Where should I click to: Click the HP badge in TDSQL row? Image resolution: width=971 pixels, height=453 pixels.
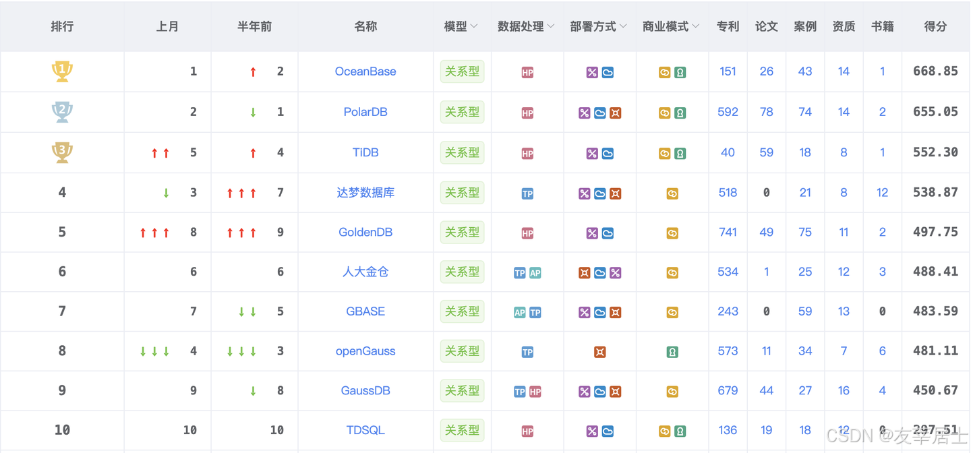coord(527,431)
